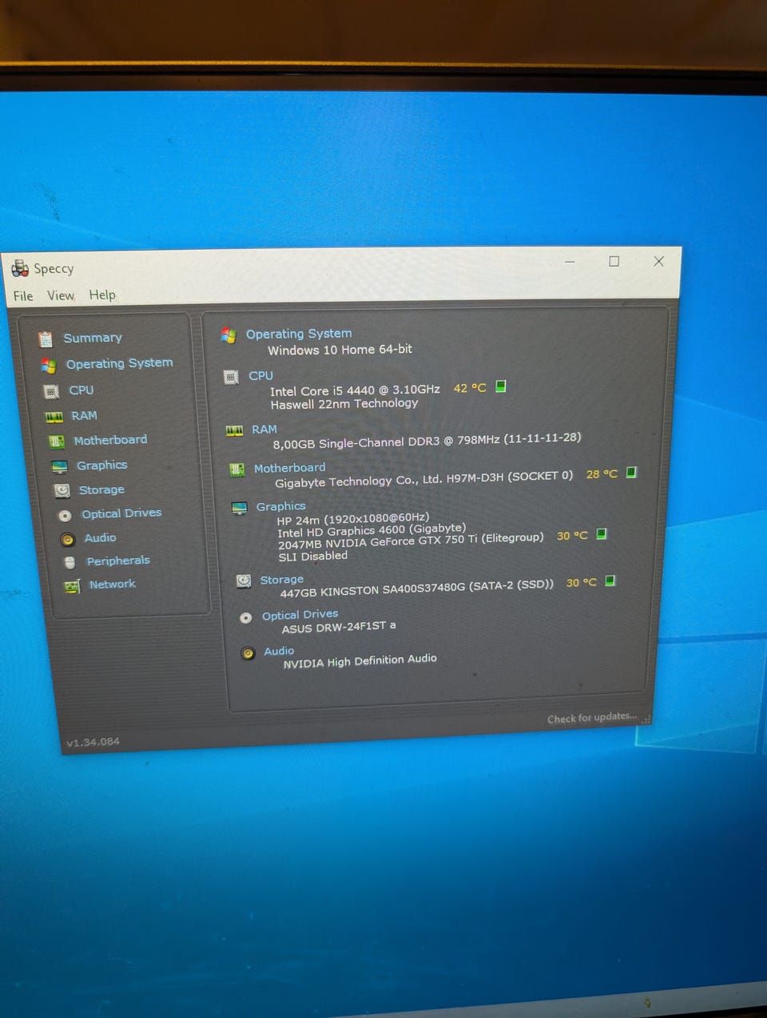Click the RAM stick icon in sidebar
Viewport: 767px width, 1018px height.
54,417
